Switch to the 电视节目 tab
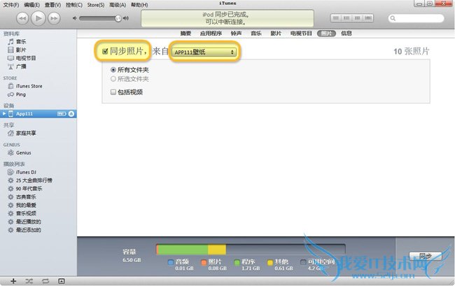 301,34
